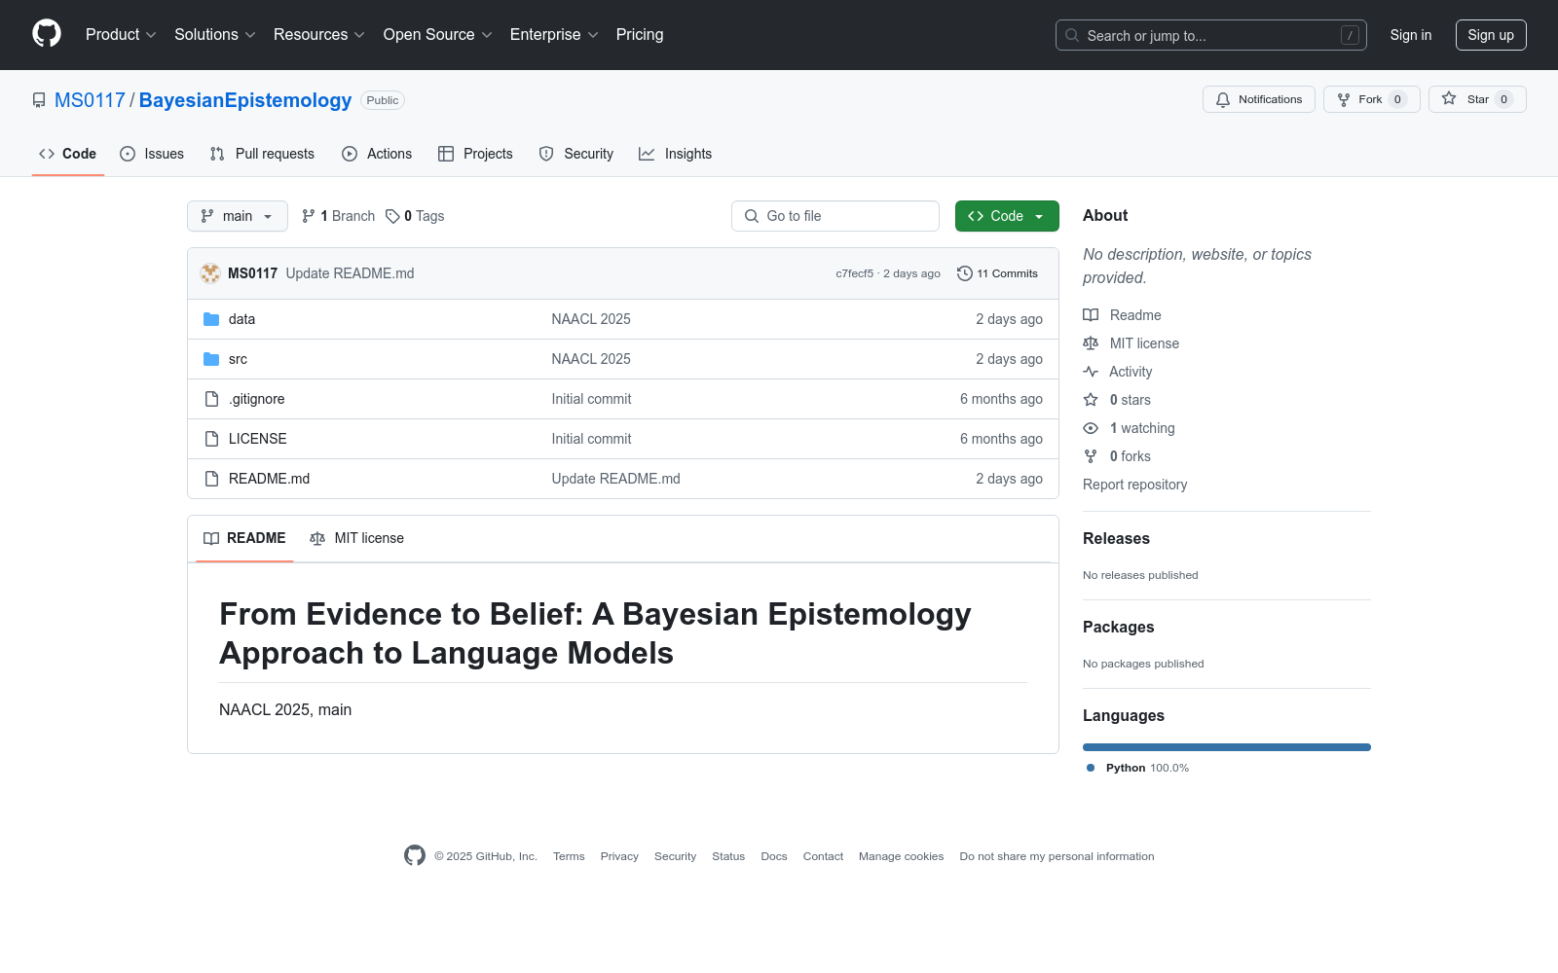Expand the Solutions menu
The image size is (1558, 973).
(x=215, y=34)
